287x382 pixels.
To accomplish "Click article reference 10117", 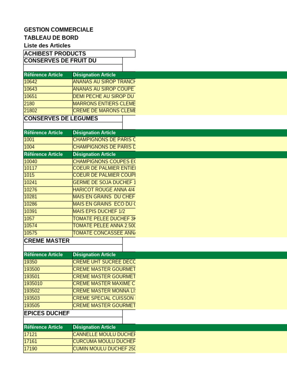I will click(48, 169).
